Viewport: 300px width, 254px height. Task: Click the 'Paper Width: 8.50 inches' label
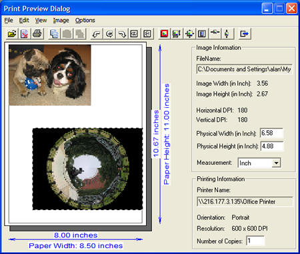coord(76,245)
